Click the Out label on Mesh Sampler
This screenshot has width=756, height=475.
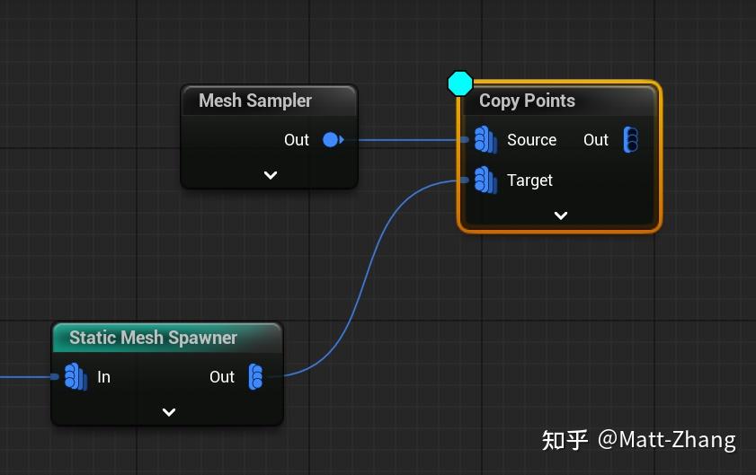coord(296,140)
